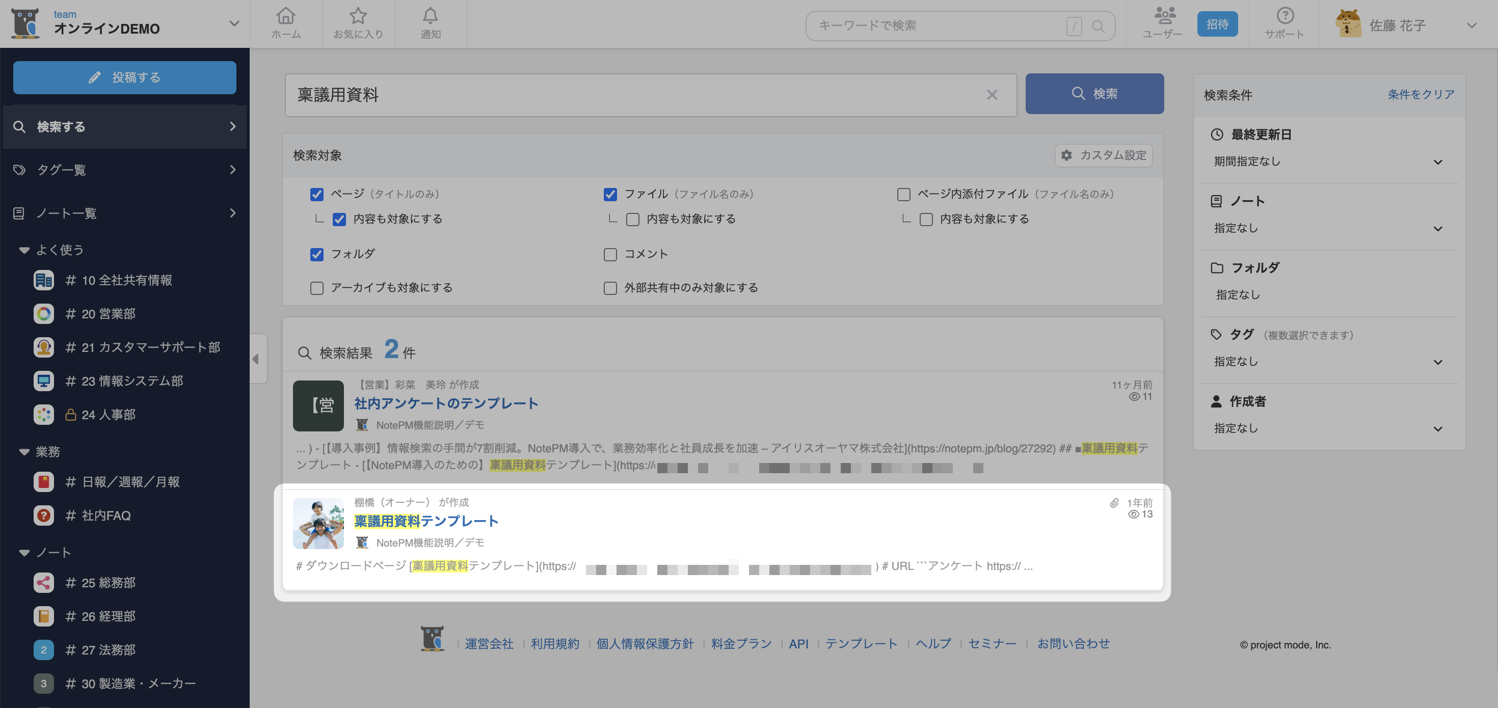Click the NotePM owl team logo
1498x708 pixels.
tap(25, 23)
